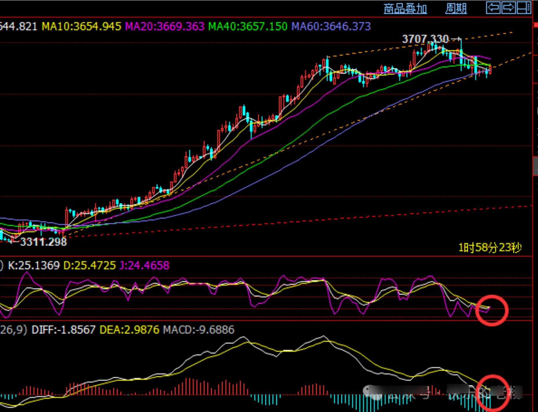Viewport: 538px width, 412px height.
Task: Click the gray scrollbar thumb at right edge
Action: point(535,166)
